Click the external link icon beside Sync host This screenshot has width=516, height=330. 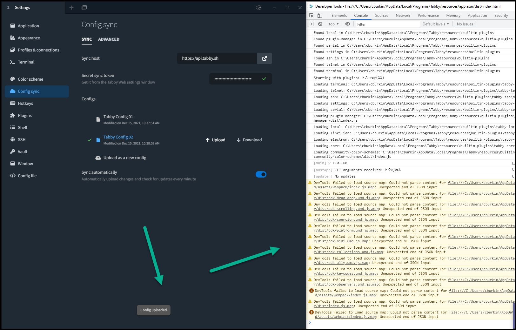(x=265, y=58)
